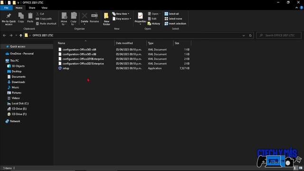
Task: Click OFFICE 2021 LTSC in address bar
Action: coord(43,35)
